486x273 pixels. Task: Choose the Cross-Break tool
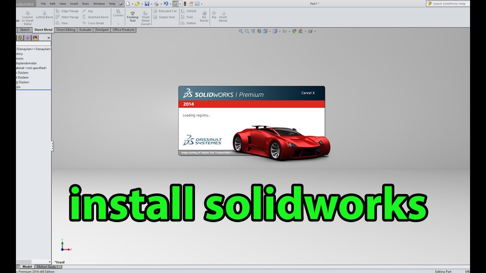pos(93,23)
